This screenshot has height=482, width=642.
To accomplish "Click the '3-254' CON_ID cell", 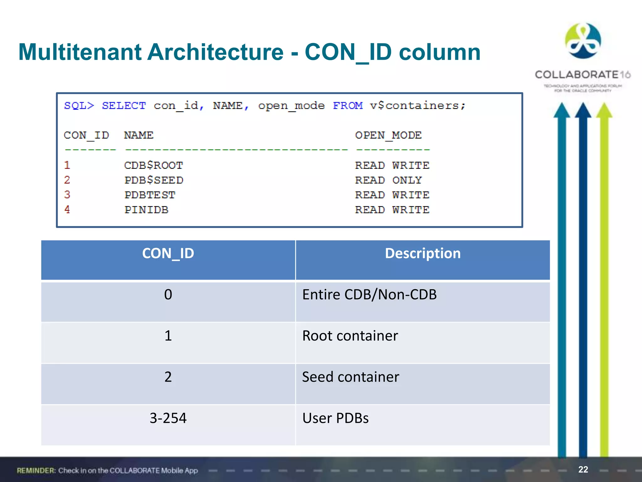I will 168,425.
